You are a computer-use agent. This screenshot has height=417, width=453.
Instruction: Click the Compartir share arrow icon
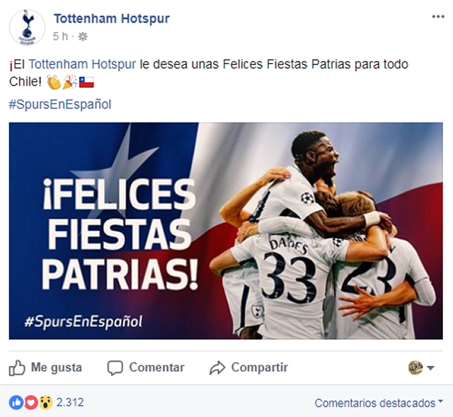[x=217, y=367]
